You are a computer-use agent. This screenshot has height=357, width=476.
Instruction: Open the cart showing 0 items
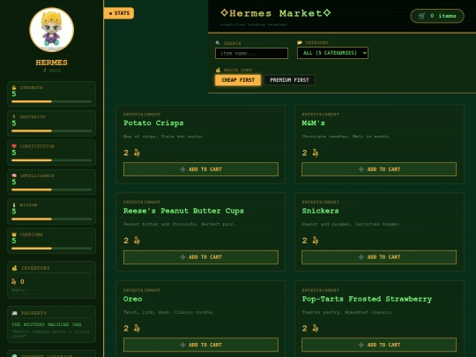437,16
